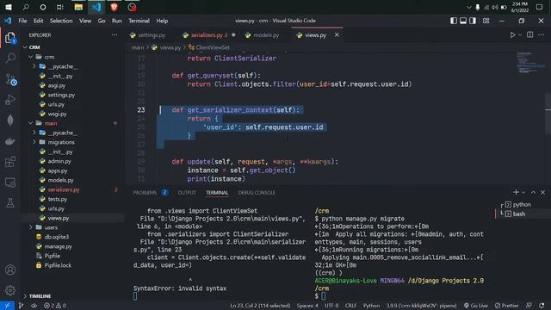Select the python terminal instance
This screenshot has width=551, height=310.
(x=522, y=204)
